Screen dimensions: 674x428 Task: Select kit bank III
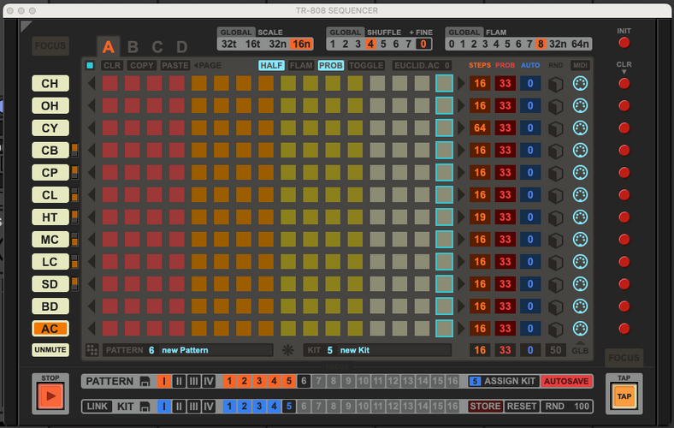click(194, 407)
